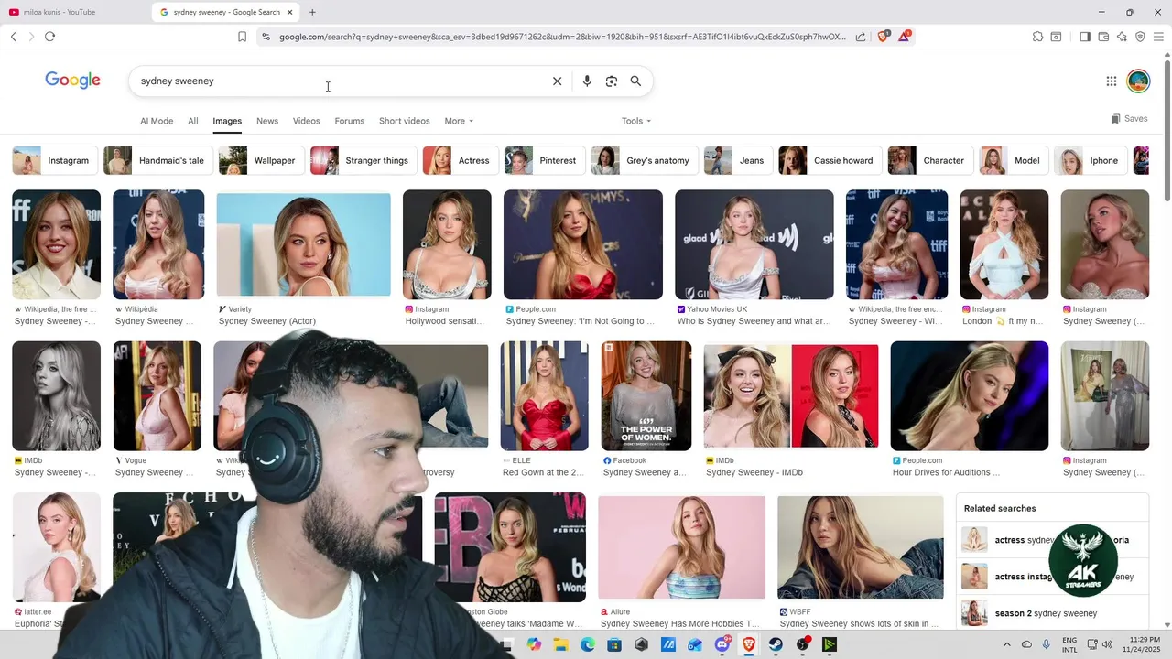Filter images by Actress chip
1172x659 pixels.
tap(461, 160)
